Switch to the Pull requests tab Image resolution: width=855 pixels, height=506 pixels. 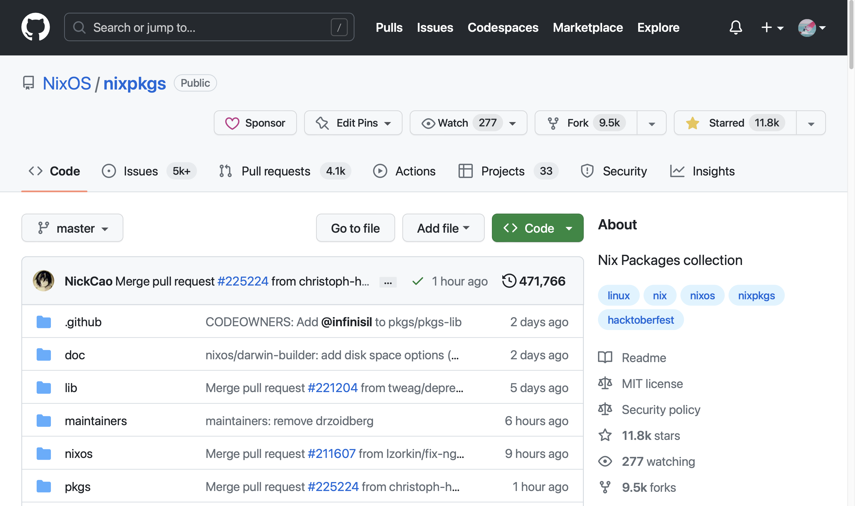[285, 171]
